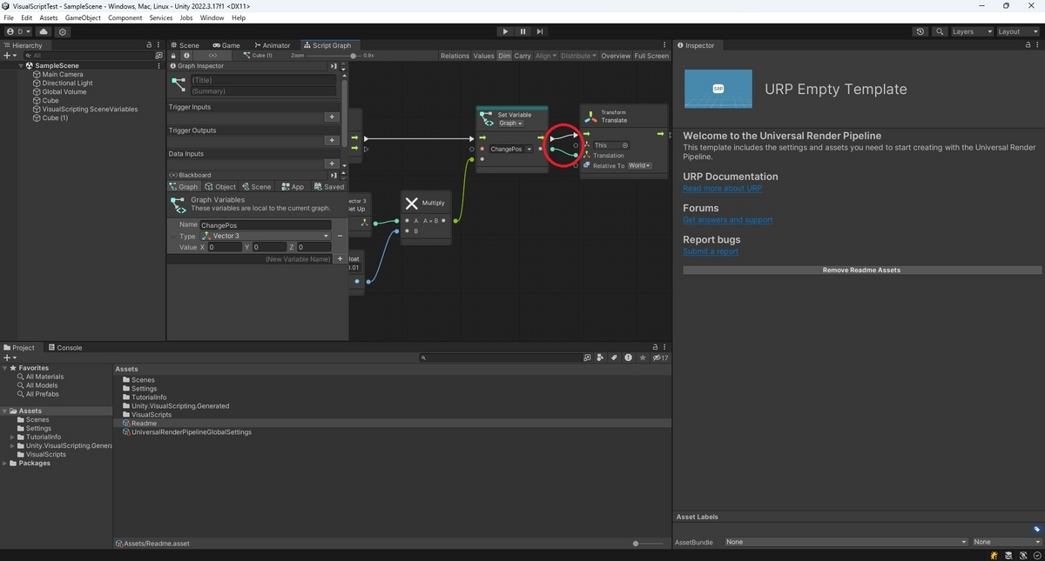The width and height of the screenshot is (1045, 561).
Task: Open Relative To World dropdown
Action: pyautogui.click(x=640, y=165)
